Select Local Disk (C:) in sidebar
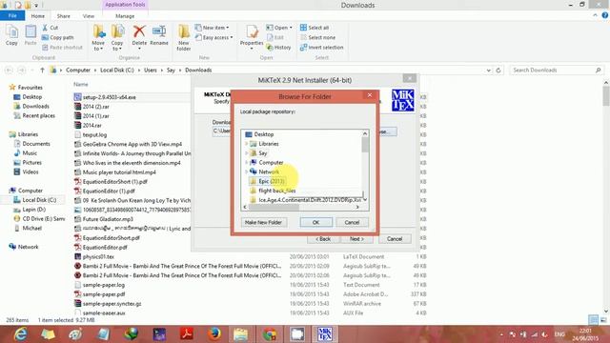Image resolution: width=610 pixels, height=343 pixels. (x=39, y=200)
